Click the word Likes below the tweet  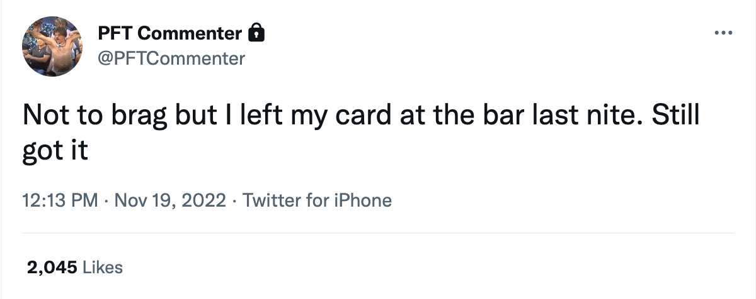click(103, 268)
